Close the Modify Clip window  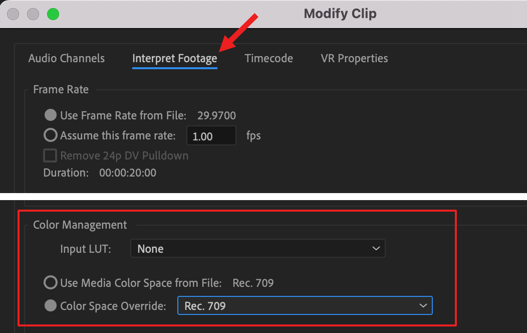pyautogui.click(x=13, y=14)
